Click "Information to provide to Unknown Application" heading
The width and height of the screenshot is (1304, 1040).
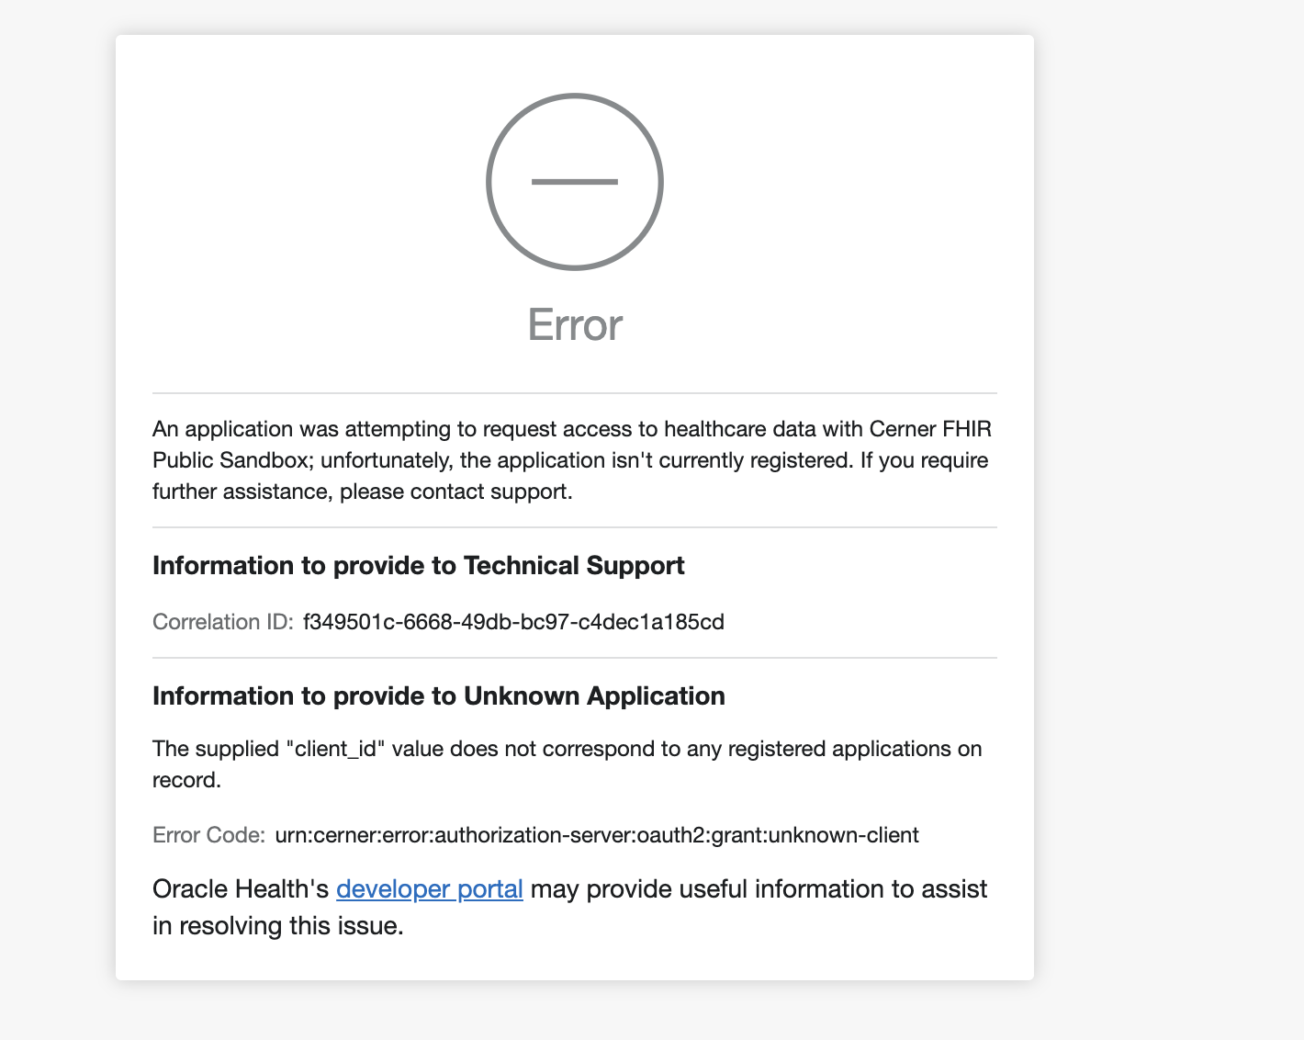pyautogui.click(x=438, y=695)
